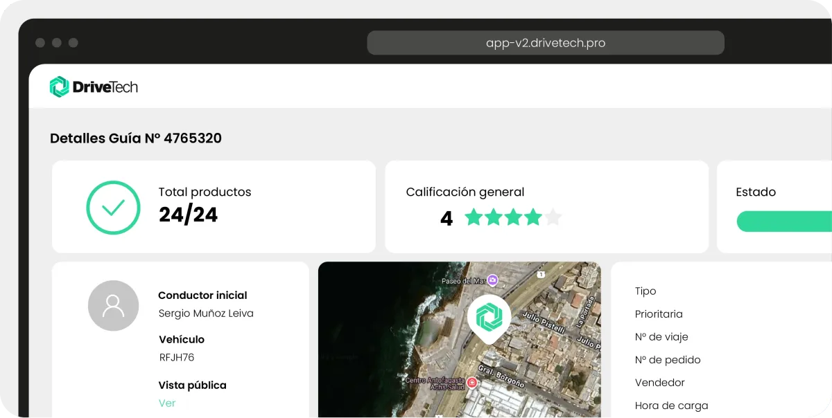Open the Ver public view link

point(167,403)
